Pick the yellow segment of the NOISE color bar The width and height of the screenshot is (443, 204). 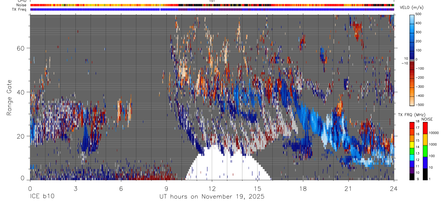pos(425,140)
